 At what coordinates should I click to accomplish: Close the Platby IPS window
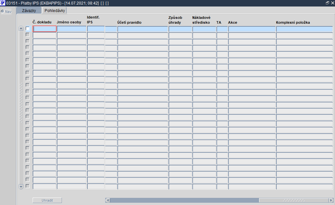[332, 3]
